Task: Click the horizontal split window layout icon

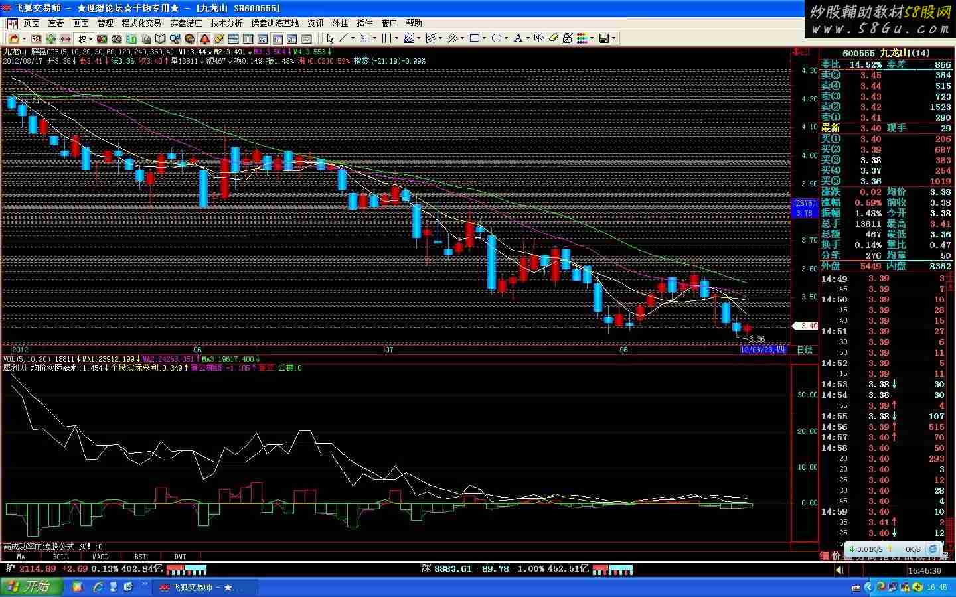Action: [233, 38]
